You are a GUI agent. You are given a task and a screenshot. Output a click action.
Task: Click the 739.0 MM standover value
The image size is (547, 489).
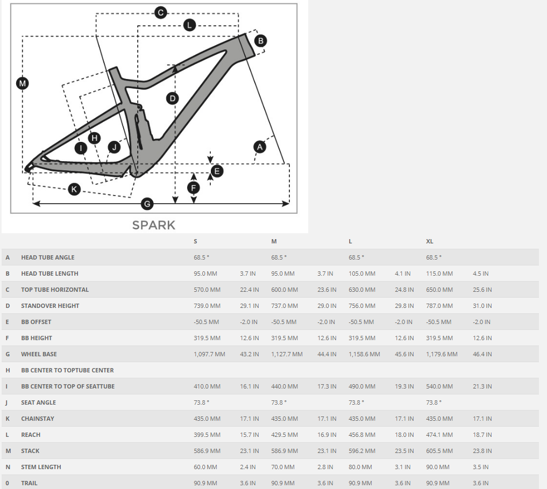coord(207,306)
